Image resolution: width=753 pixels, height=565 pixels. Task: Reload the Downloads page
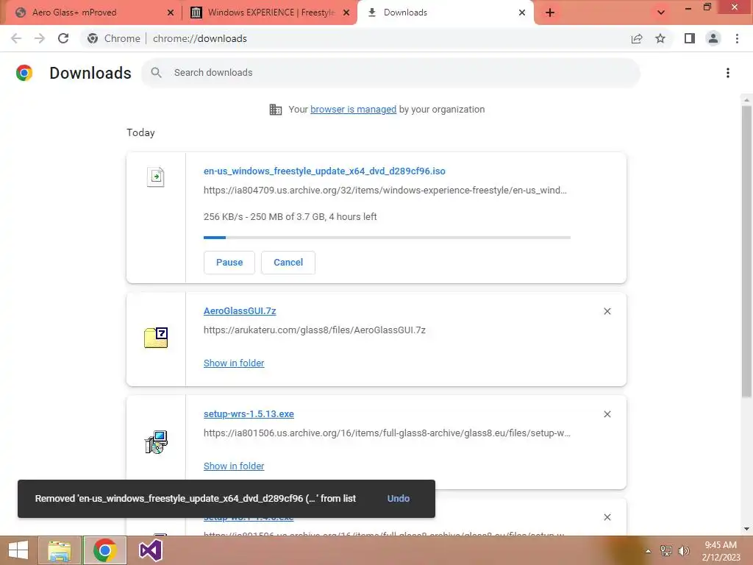click(63, 38)
